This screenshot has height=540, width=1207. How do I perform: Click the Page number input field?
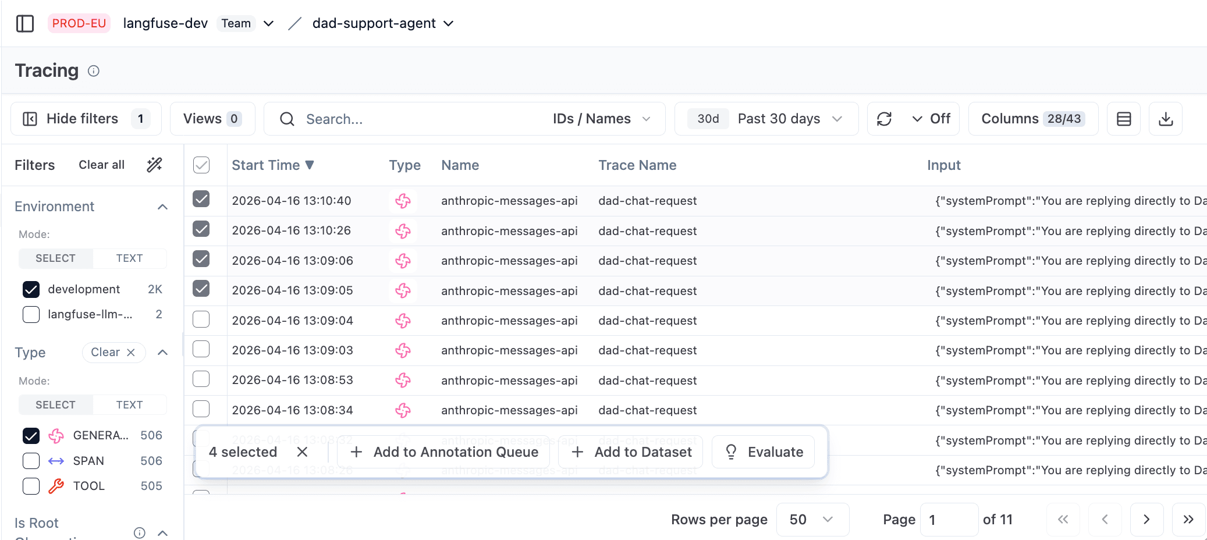pos(949,520)
